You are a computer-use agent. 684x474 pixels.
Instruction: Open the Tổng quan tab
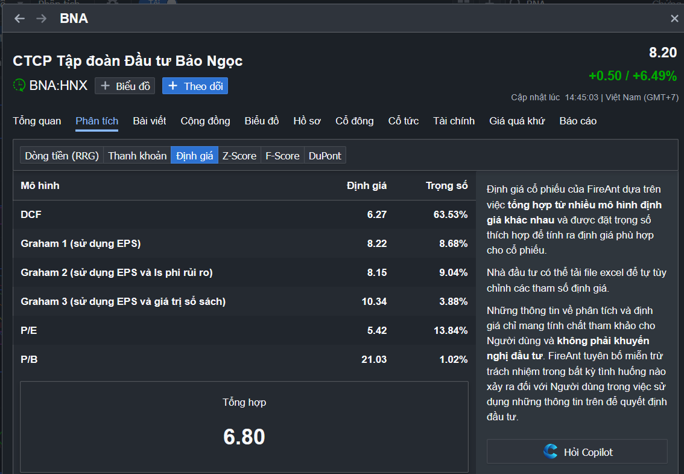click(37, 121)
